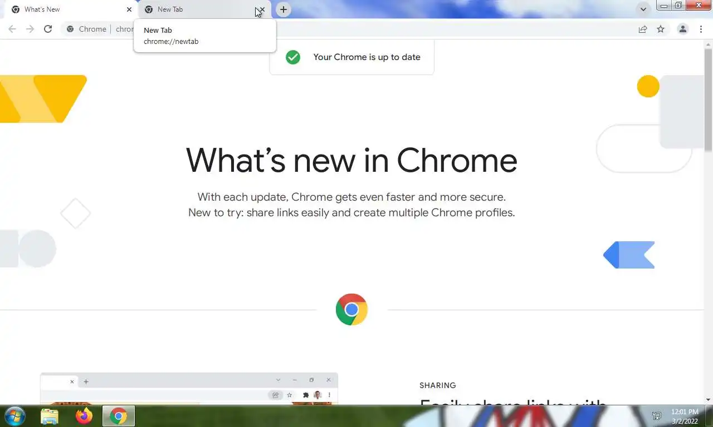Go forward using the forward arrow
The width and height of the screenshot is (713, 427).
point(30,29)
